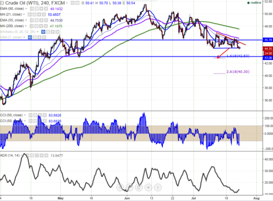The width and height of the screenshot is (273, 201).
Task: Open Ichimoku indicator settings gear
Action: 48,32
